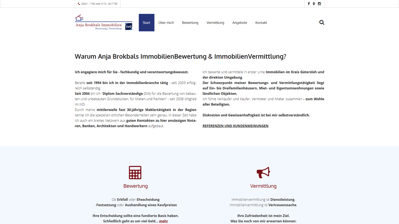Click the Anja Brokbals Immobilien logo
This screenshot has width=399, height=224.
point(104,22)
